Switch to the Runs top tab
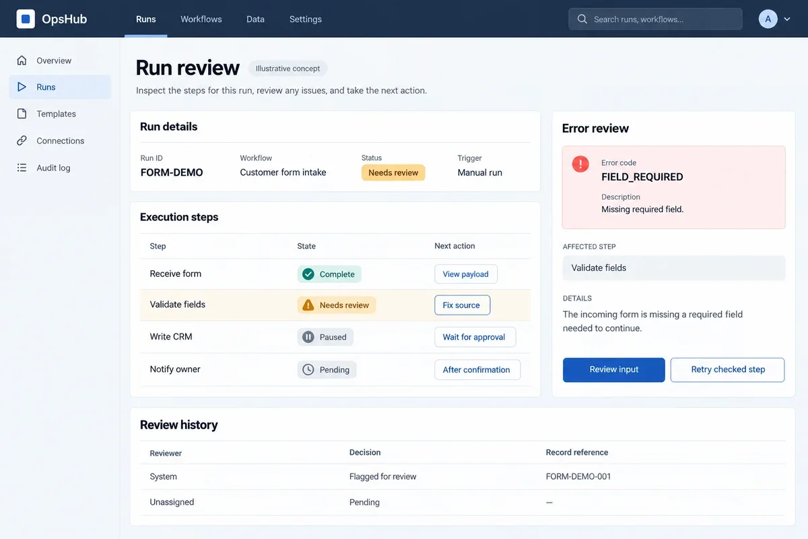The width and height of the screenshot is (808, 539). 146,20
